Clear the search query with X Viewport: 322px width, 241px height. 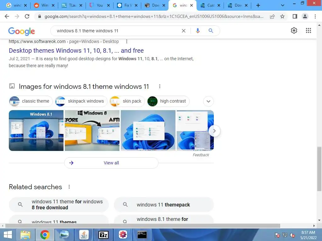(x=184, y=31)
